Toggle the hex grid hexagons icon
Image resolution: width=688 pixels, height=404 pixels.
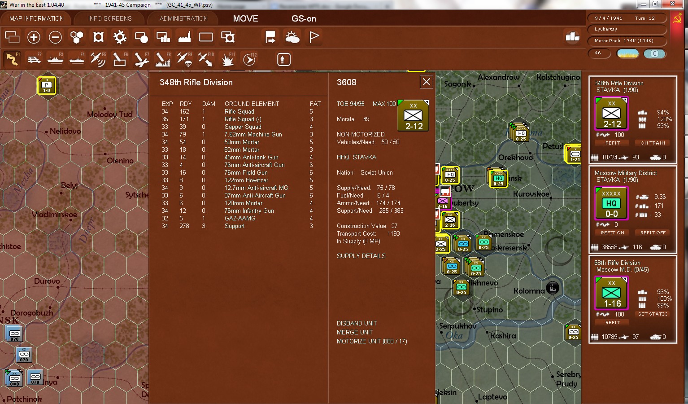pyautogui.click(x=77, y=37)
